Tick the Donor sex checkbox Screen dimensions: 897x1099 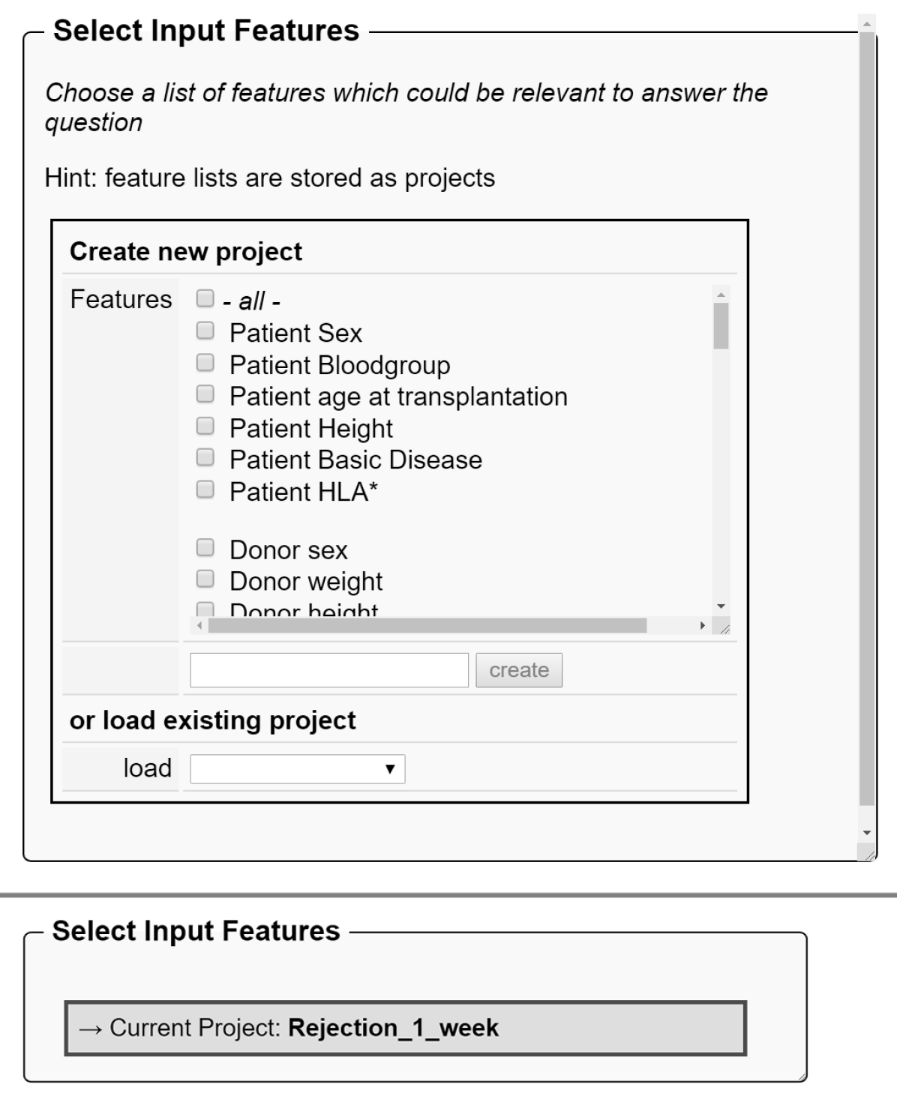pos(205,548)
